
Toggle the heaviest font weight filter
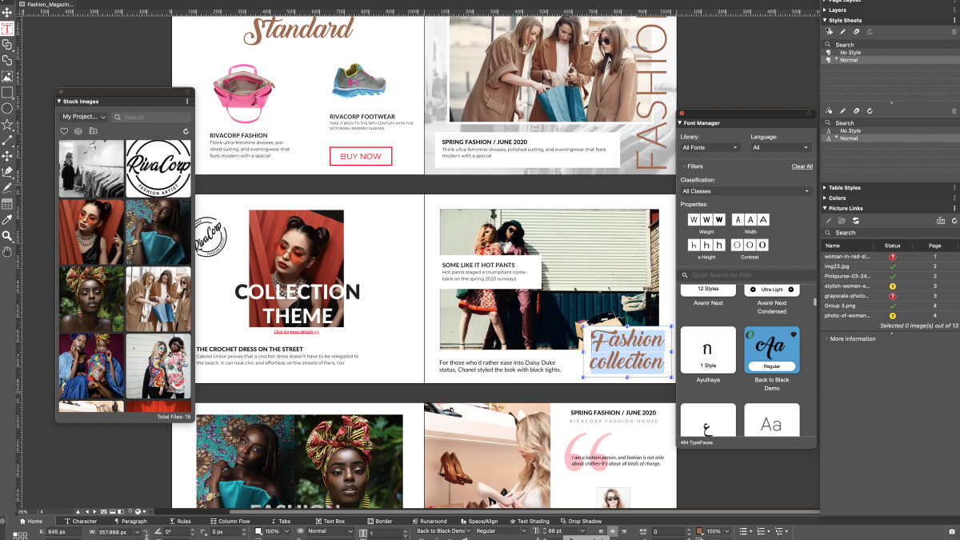pos(719,219)
